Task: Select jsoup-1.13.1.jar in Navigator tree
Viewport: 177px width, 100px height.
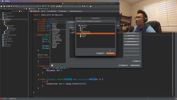Action: coord(10,30)
